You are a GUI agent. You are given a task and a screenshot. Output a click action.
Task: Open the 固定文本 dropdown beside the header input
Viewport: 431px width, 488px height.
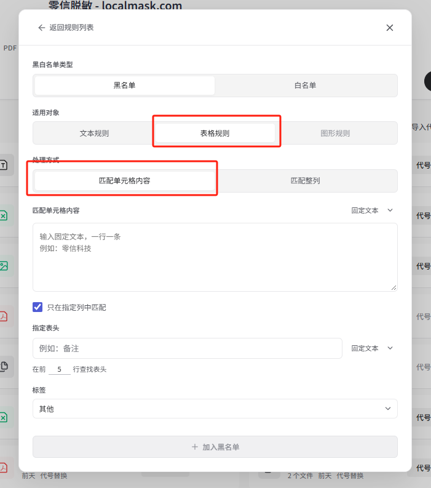pos(372,348)
